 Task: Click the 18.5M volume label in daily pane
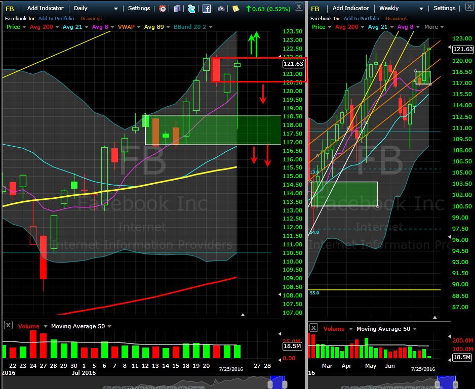pyautogui.click(x=292, y=346)
